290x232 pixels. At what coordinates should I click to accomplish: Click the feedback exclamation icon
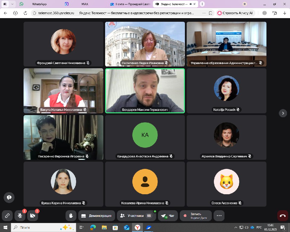(9, 197)
